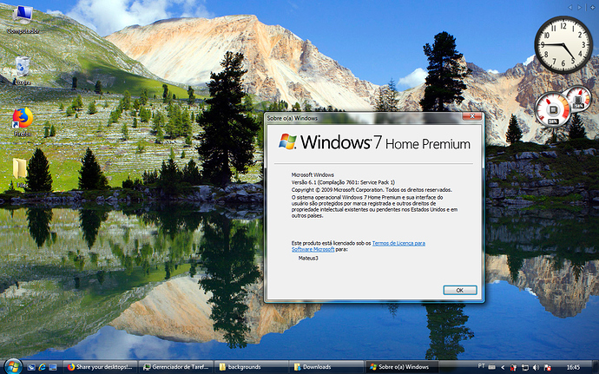
Task: Click the analog clock gadget
Action: 563,45
